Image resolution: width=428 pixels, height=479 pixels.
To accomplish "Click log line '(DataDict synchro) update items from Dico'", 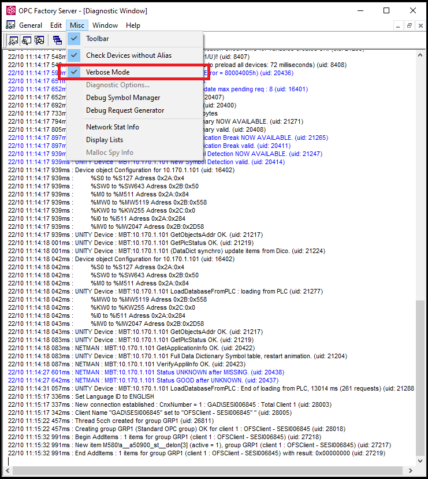I will pyautogui.click(x=167, y=251).
